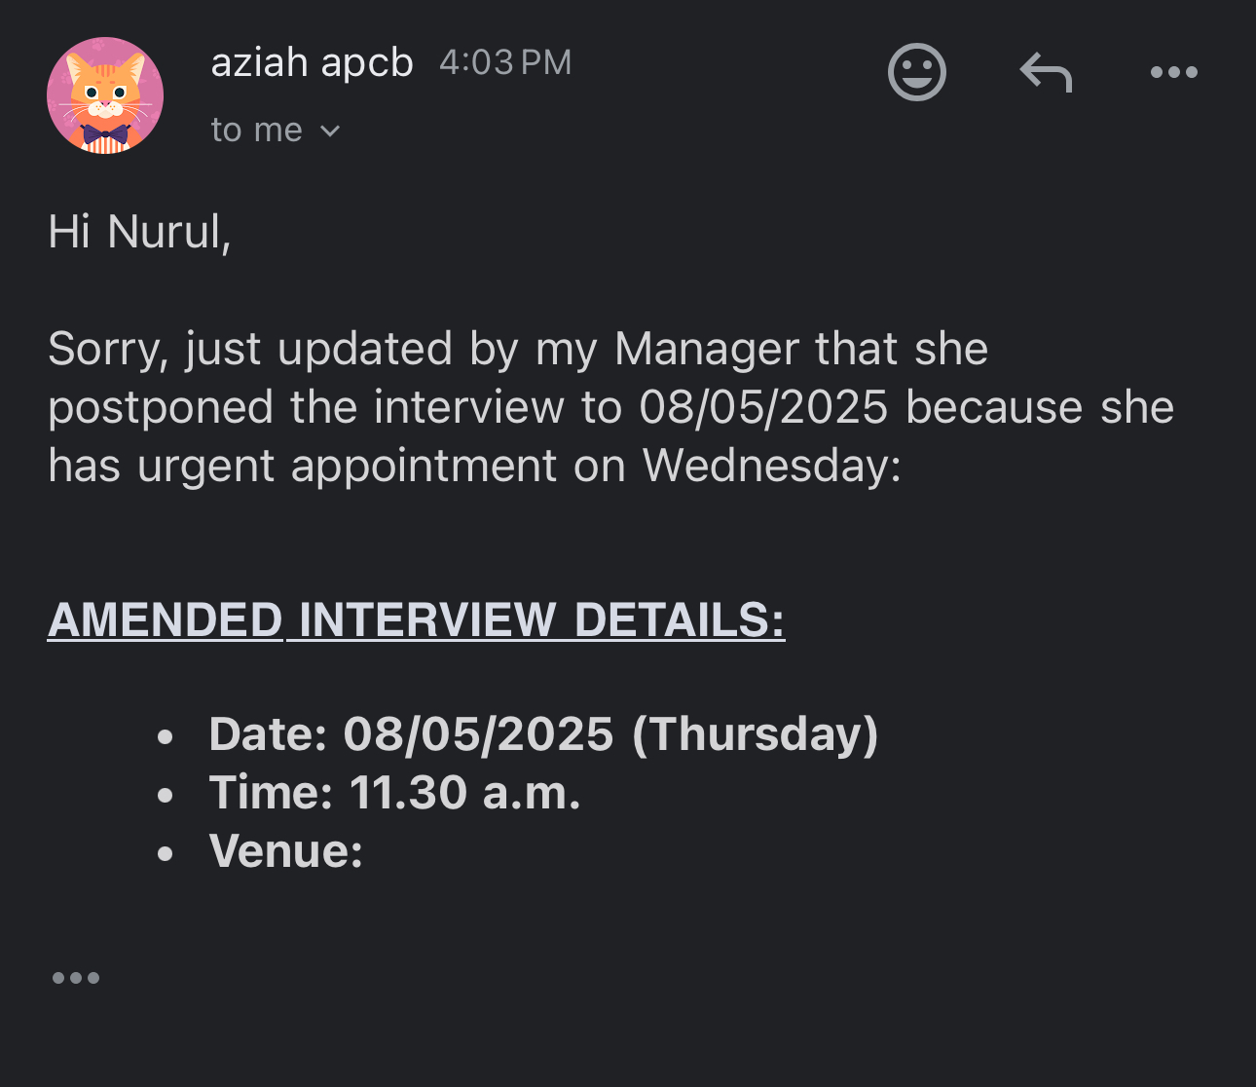This screenshot has height=1087, width=1256.
Task: Add an emoji reaction to the email
Action: click(x=916, y=72)
